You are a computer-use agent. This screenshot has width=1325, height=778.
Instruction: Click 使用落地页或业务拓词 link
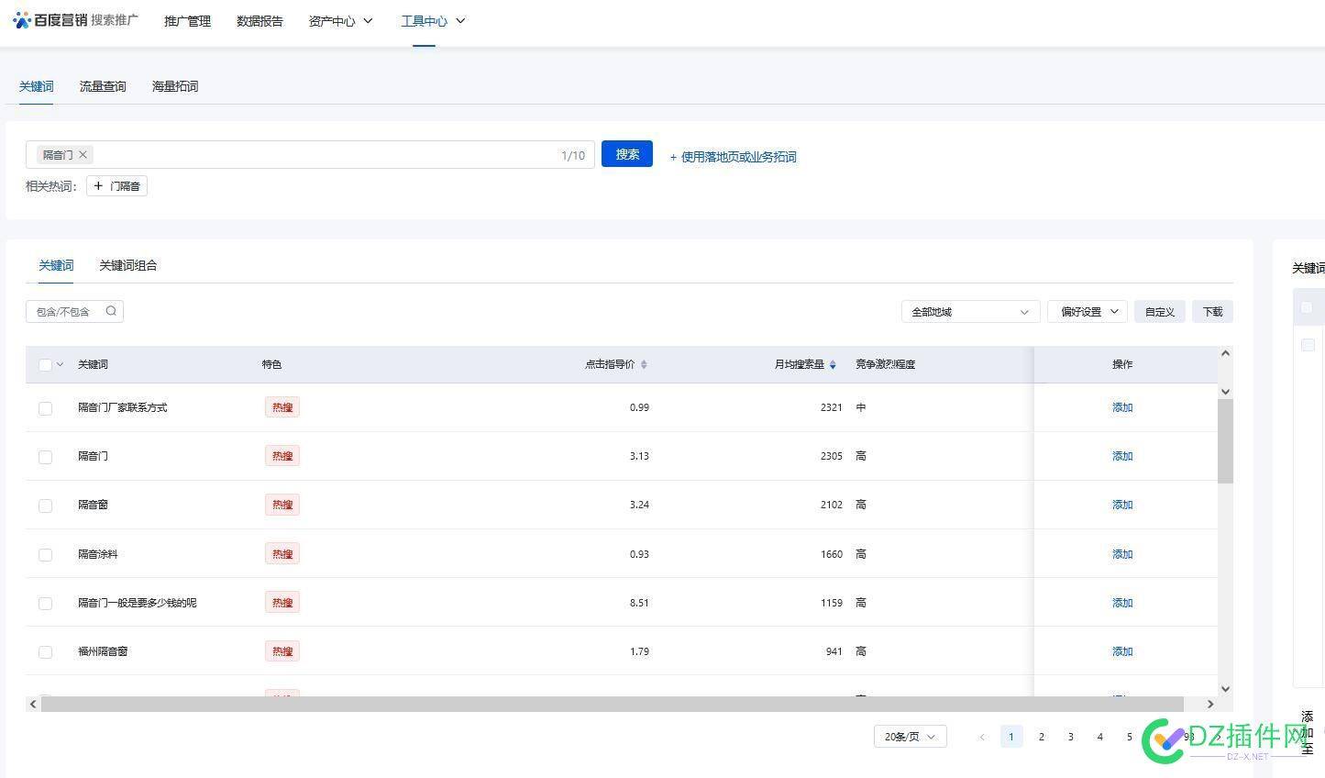click(x=733, y=157)
